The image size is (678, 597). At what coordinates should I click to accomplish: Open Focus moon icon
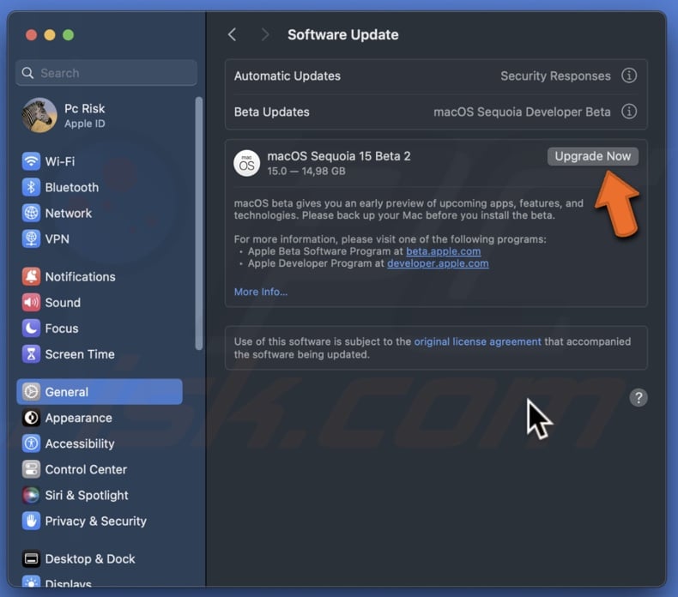pos(31,329)
